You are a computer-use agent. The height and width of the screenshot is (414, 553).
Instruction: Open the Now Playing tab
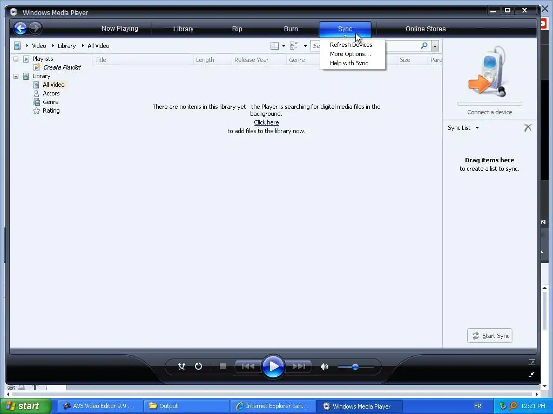coord(119,29)
